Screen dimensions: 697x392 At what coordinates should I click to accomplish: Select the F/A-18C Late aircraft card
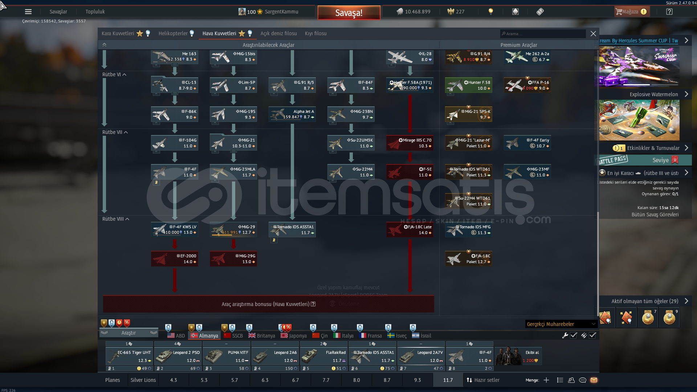(410, 230)
